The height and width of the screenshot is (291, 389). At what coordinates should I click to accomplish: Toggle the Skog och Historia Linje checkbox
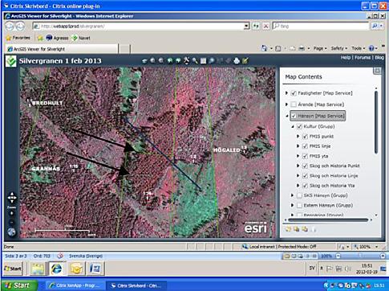point(305,176)
